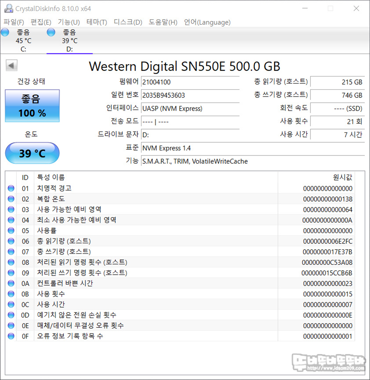Image resolution: width=370 pixels, height=380 pixels.
Task: Select the 컨트롤러 바쁜 시간 row
Action: [180, 283]
